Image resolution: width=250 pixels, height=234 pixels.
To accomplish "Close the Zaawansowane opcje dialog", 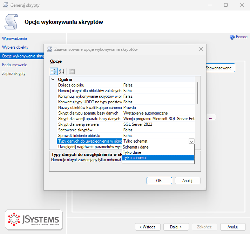I will [x=201, y=49].
